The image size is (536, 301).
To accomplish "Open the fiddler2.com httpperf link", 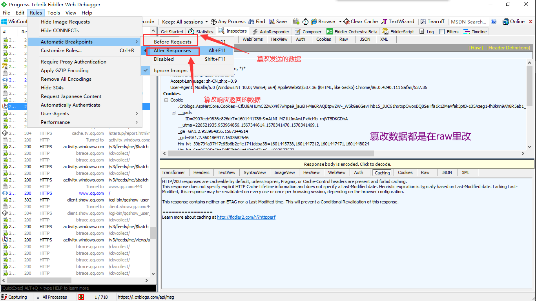I will click(246, 217).
